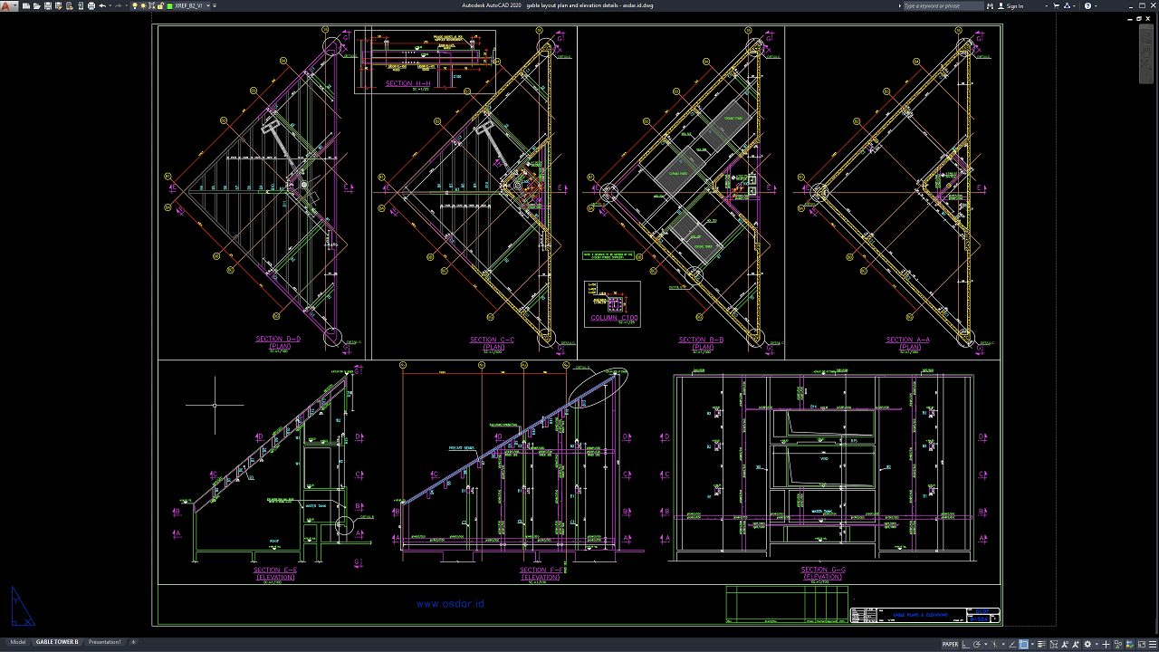Viewport: 1159px width, 652px height.
Task: Switch to the Presentation1 layout tab
Action: pos(104,642)
